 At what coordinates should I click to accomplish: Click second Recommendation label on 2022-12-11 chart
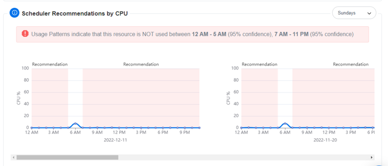(x=141, y=64)
